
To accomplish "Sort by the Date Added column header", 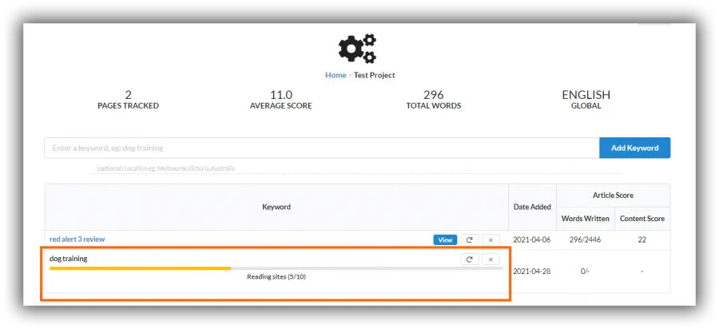I will click(x=532, y=207).
